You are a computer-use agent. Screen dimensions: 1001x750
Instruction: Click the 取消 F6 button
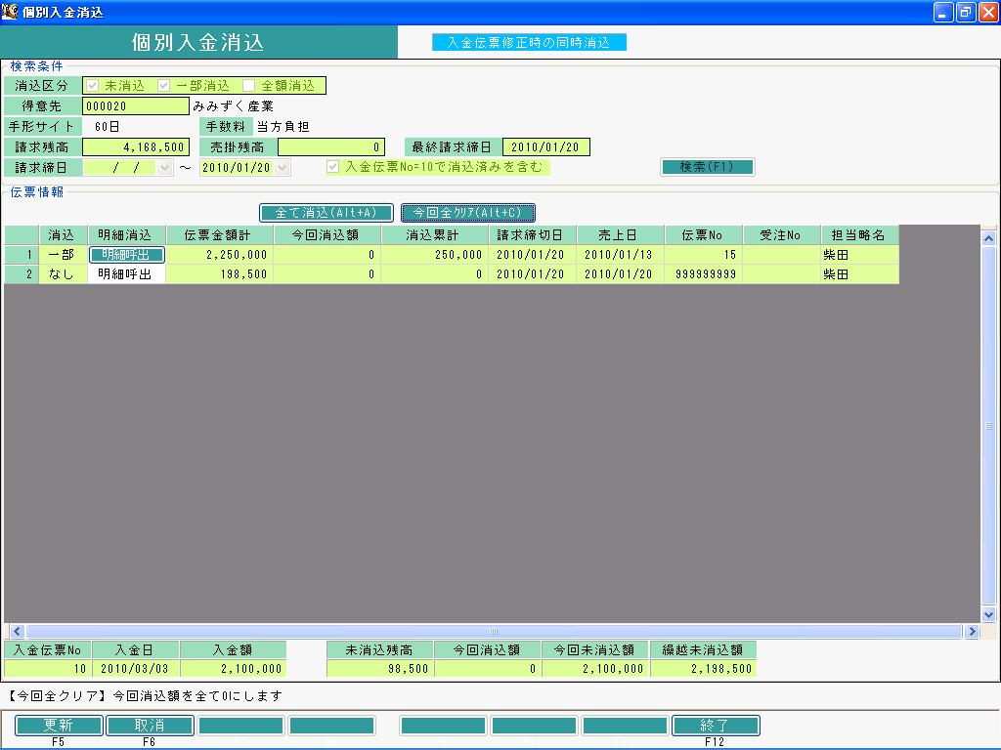(x=150, y=726)
